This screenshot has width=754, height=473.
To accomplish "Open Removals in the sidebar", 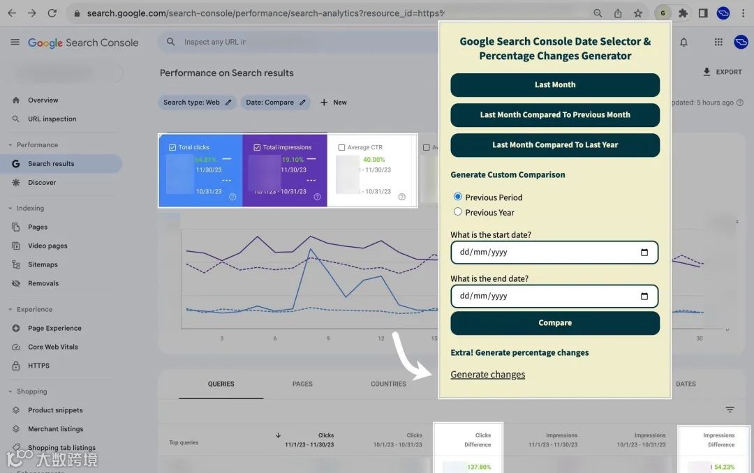I will coord(43,283).
